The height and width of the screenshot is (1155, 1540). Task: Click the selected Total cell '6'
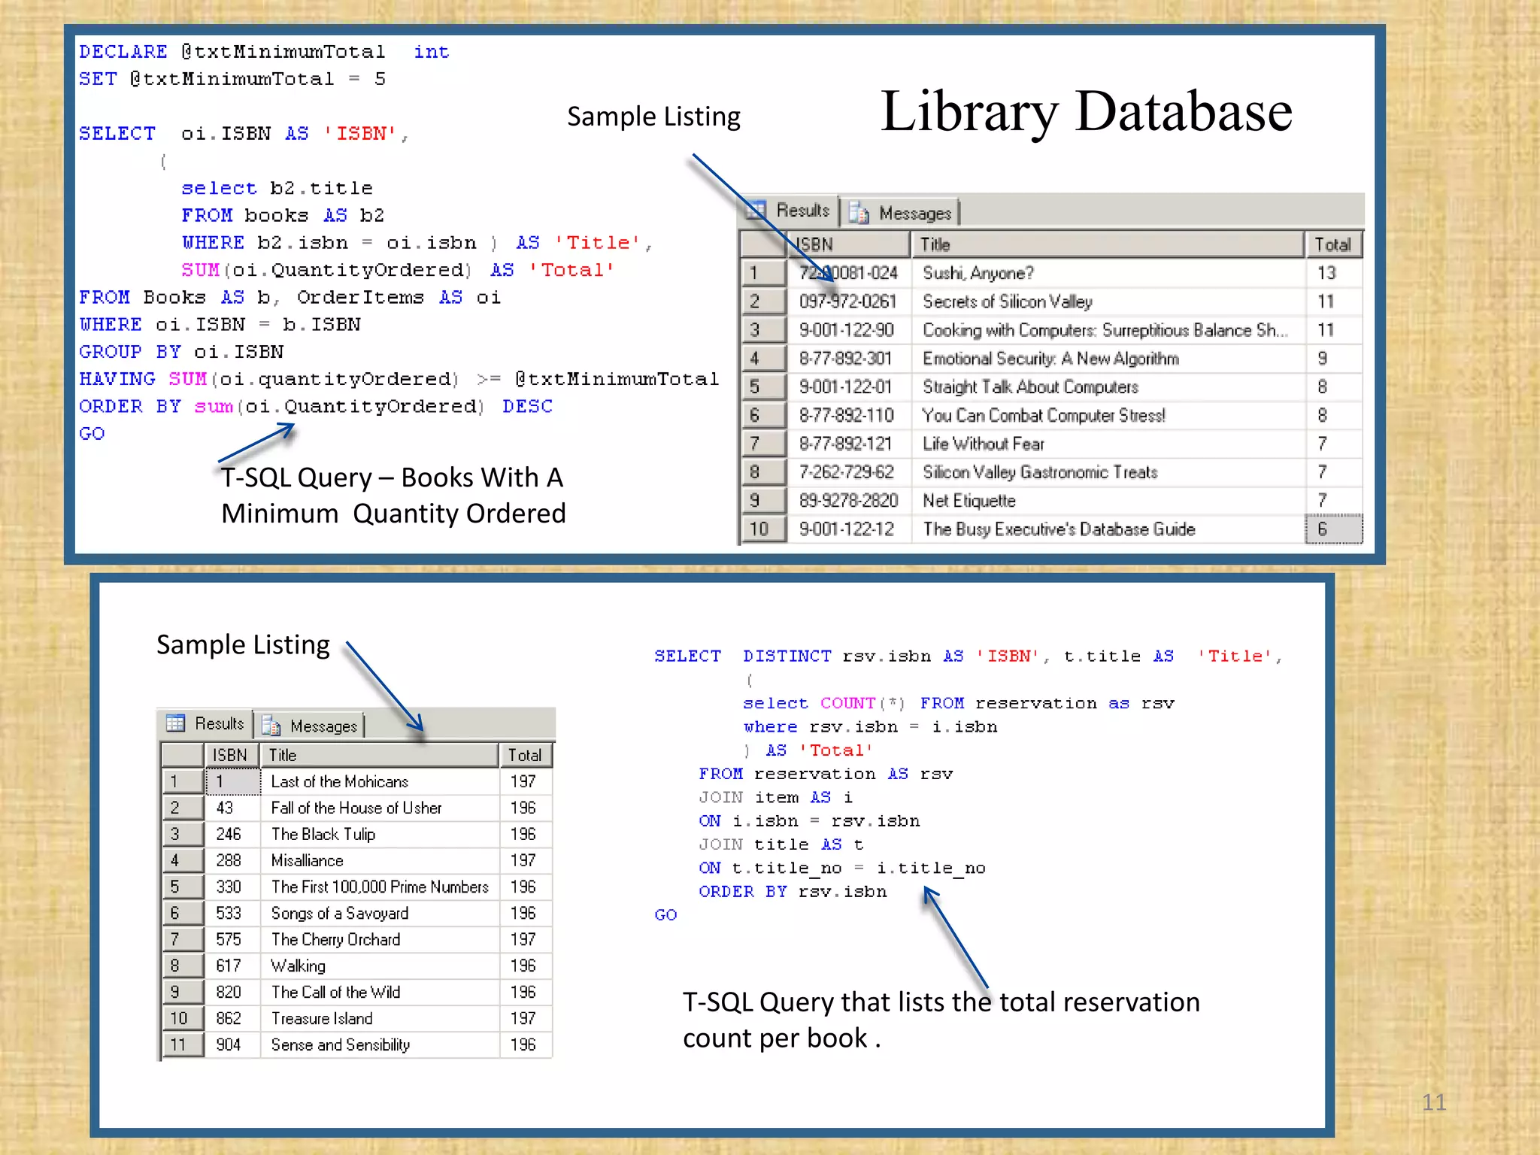pyautogui.click(x=1334, y=529)
